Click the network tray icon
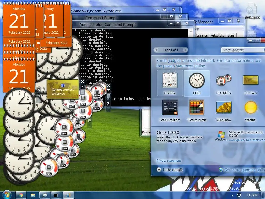 239,195
